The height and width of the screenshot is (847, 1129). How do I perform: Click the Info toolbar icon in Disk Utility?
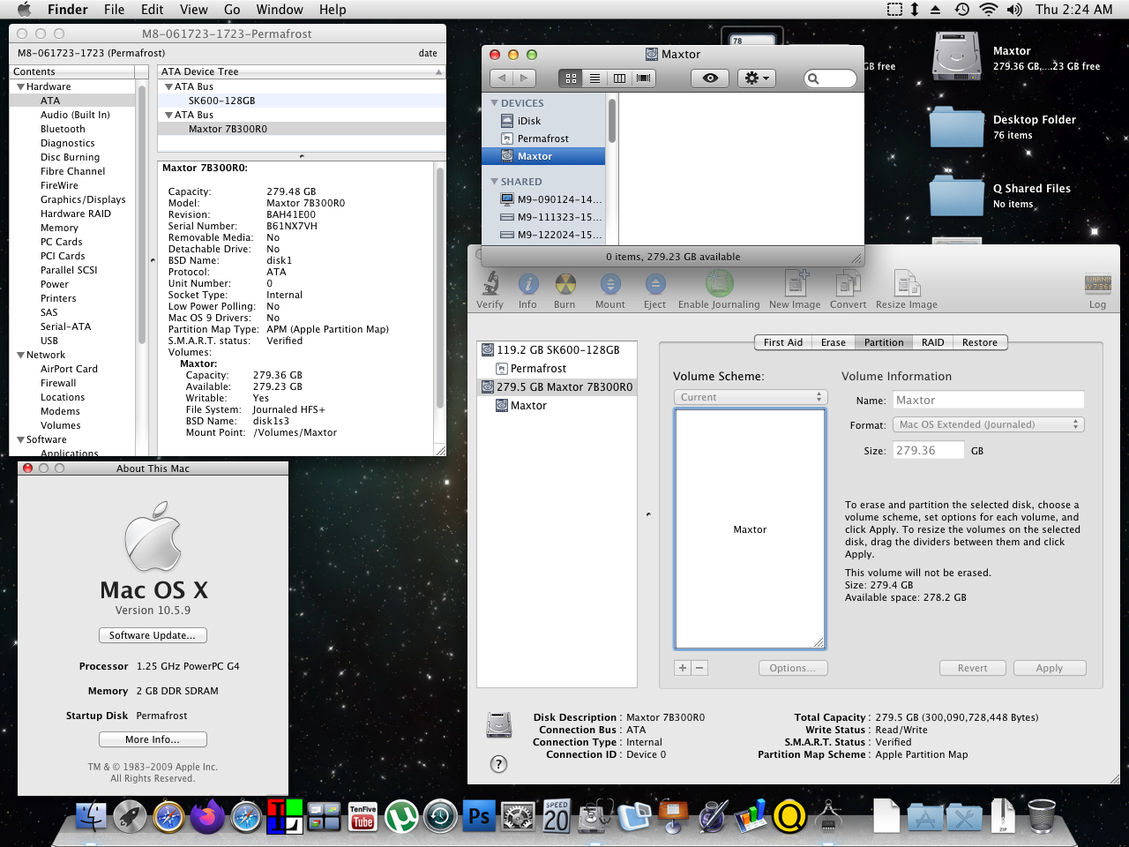(x=527, y=284)
